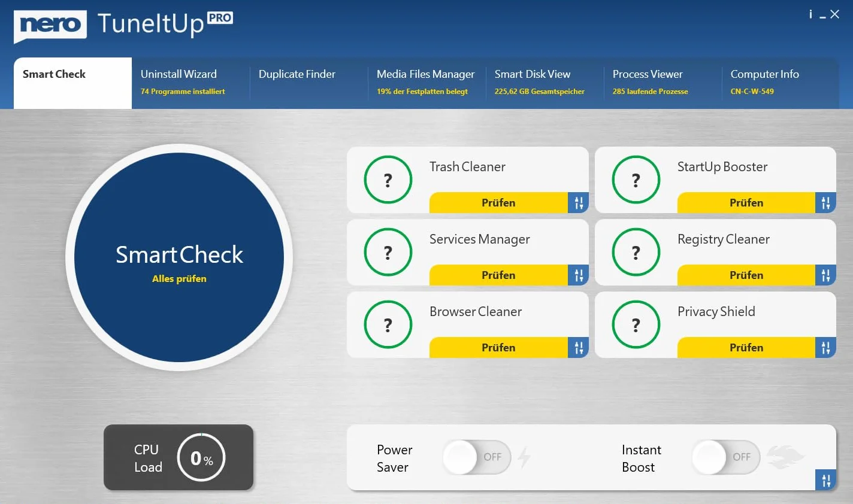
Task: Click the TuneItUp title text
Action: (150, 25)
